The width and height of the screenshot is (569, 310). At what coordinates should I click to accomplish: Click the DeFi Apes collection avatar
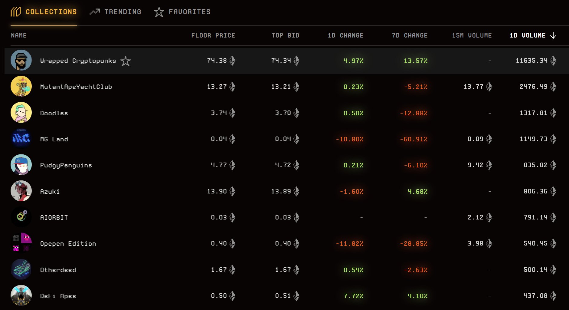[21, 295]
